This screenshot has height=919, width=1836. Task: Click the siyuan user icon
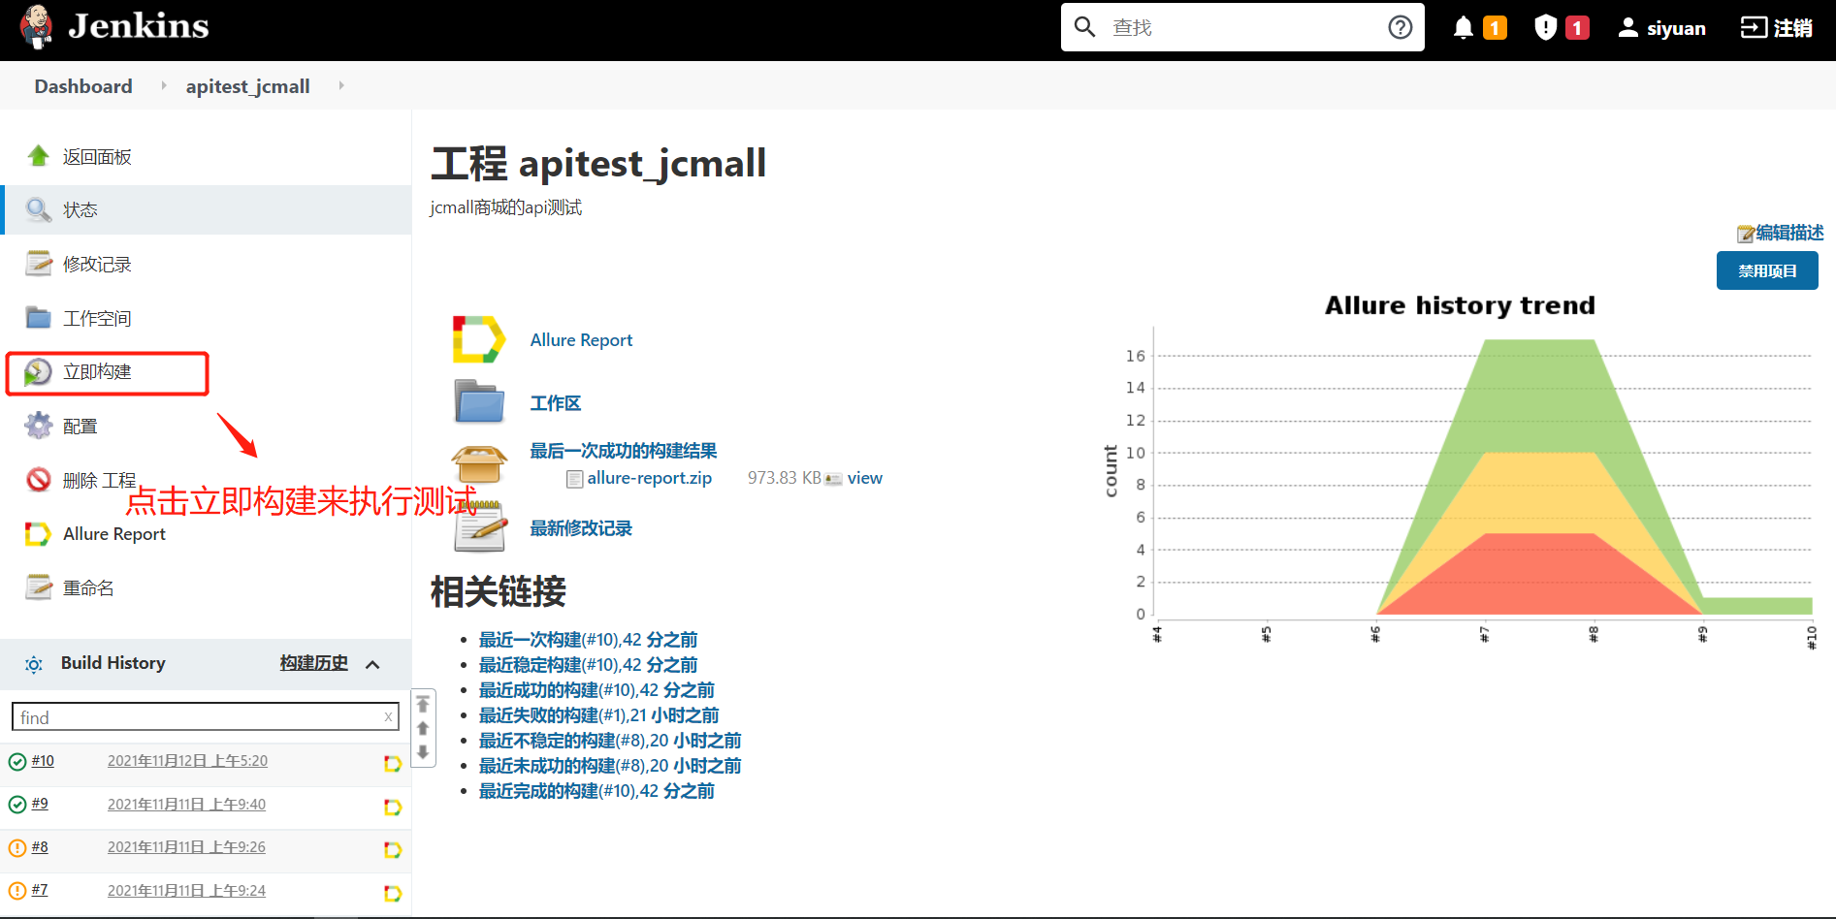click(x=1628, y=27)
